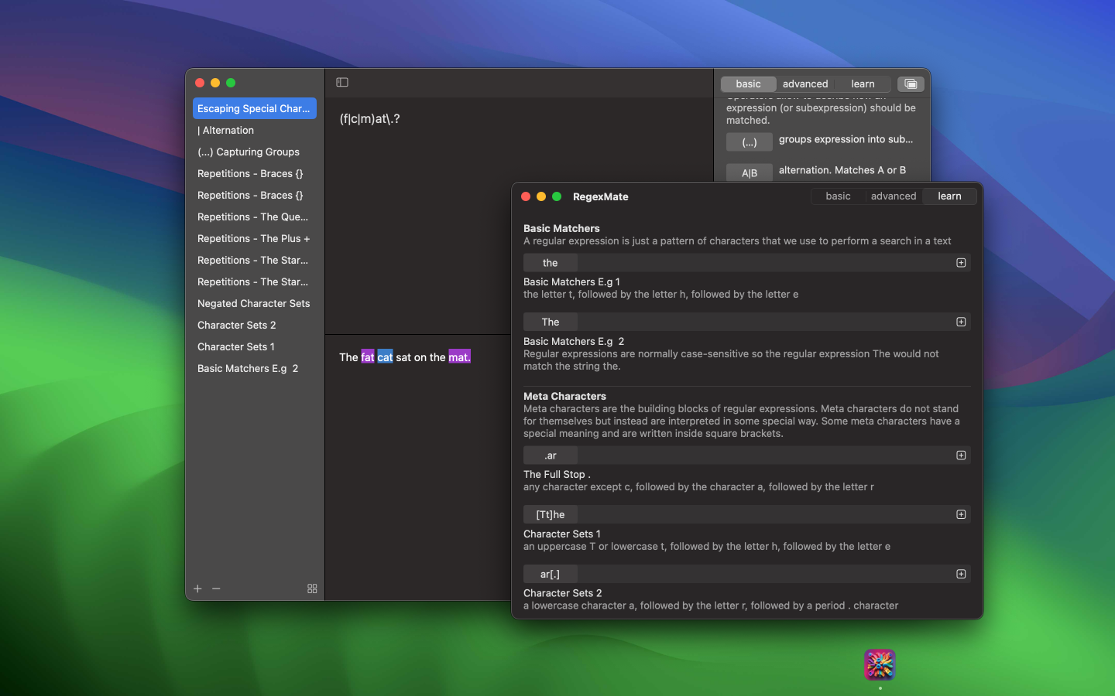Click the 'Basic Matchers' heading
The image size is (1115, 696).
pos(561,228)
